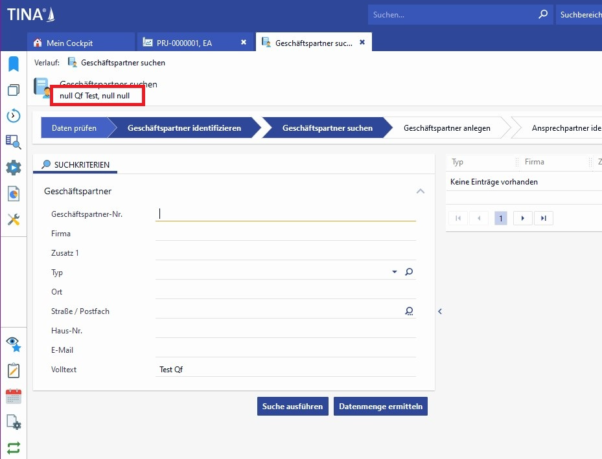The width and height of the screenshot is (602, 459).
Task: Click the wrench and screwdriver tools icon
Action: point(13,219)
